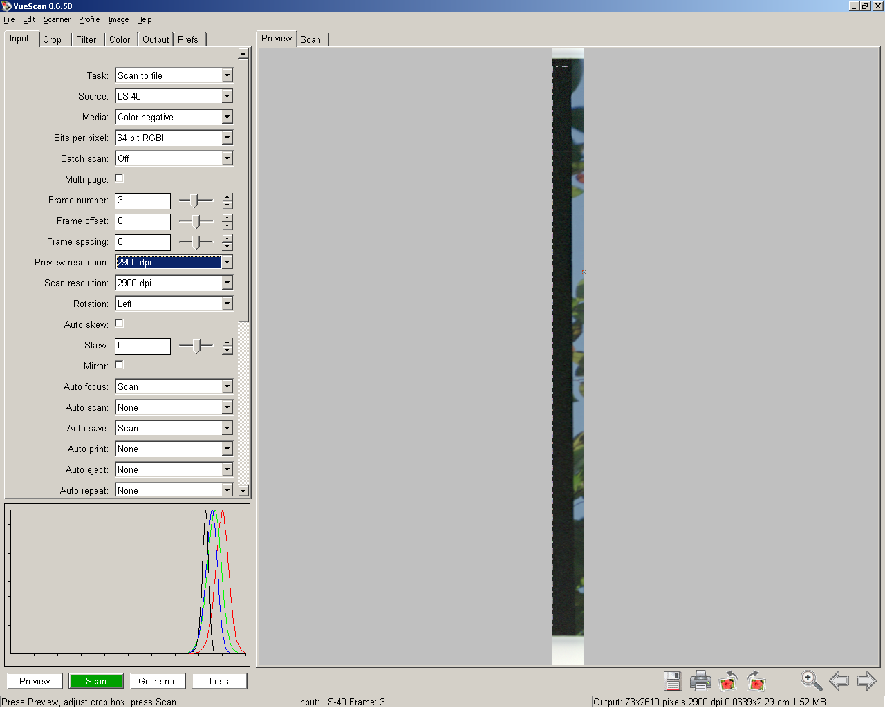Click in the Frame offset input field

pyautogui.click(x=142, y=221)
